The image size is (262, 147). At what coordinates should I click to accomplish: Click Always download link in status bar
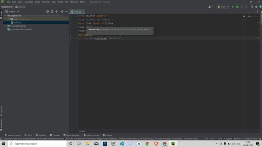[x=126, y=139]
